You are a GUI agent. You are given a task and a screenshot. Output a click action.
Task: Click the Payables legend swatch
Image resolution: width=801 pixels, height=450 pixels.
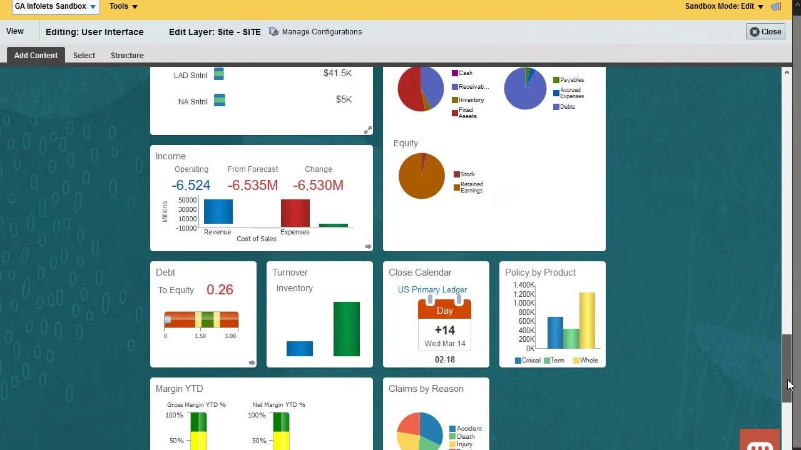click(x=556, y=80)
